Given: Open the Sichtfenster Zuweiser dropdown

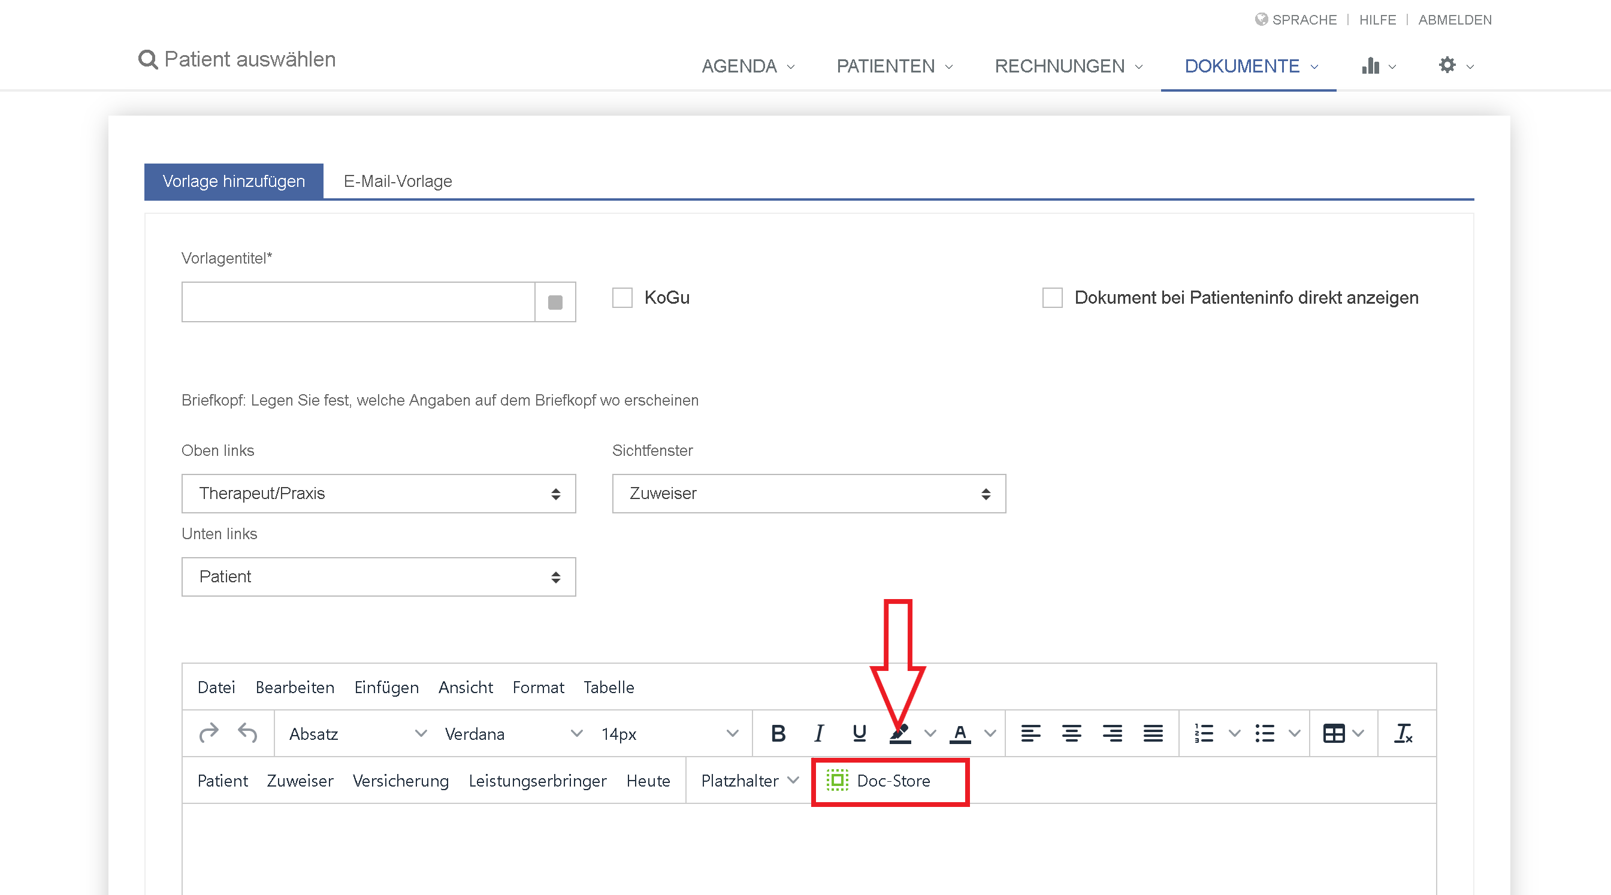Looking at the screenshot, I should 809,494.
